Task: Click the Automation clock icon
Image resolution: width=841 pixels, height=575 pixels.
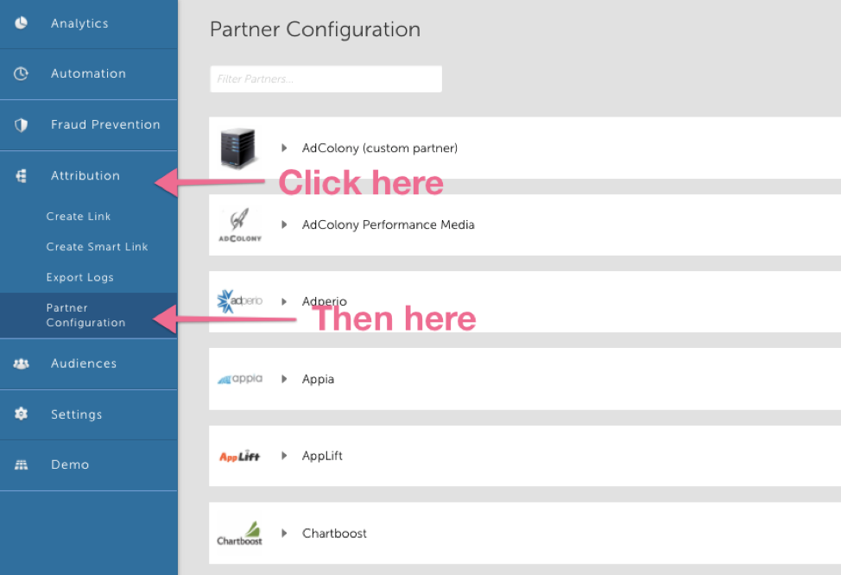Action: coord(22,74)
